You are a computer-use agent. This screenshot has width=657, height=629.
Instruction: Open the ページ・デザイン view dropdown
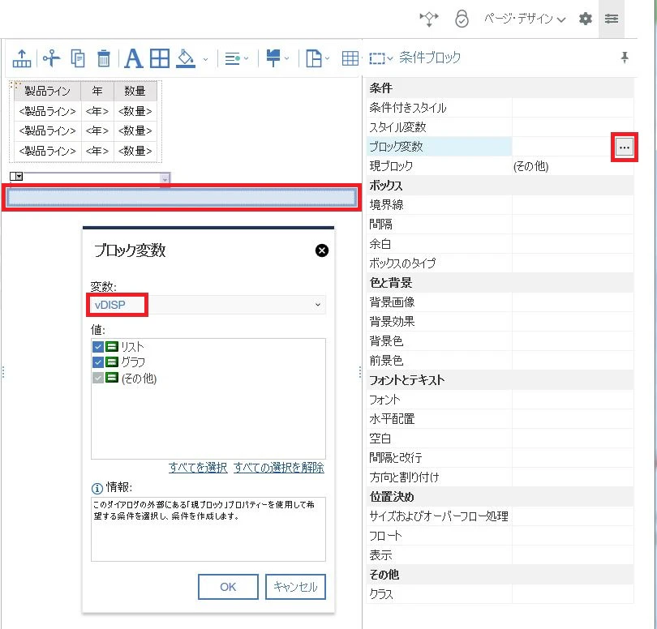coord(525,19)
